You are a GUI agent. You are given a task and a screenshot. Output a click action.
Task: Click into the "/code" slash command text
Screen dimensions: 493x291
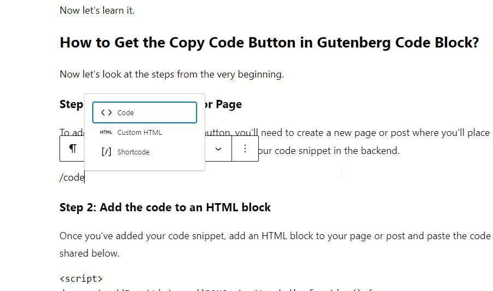point(72,177)
